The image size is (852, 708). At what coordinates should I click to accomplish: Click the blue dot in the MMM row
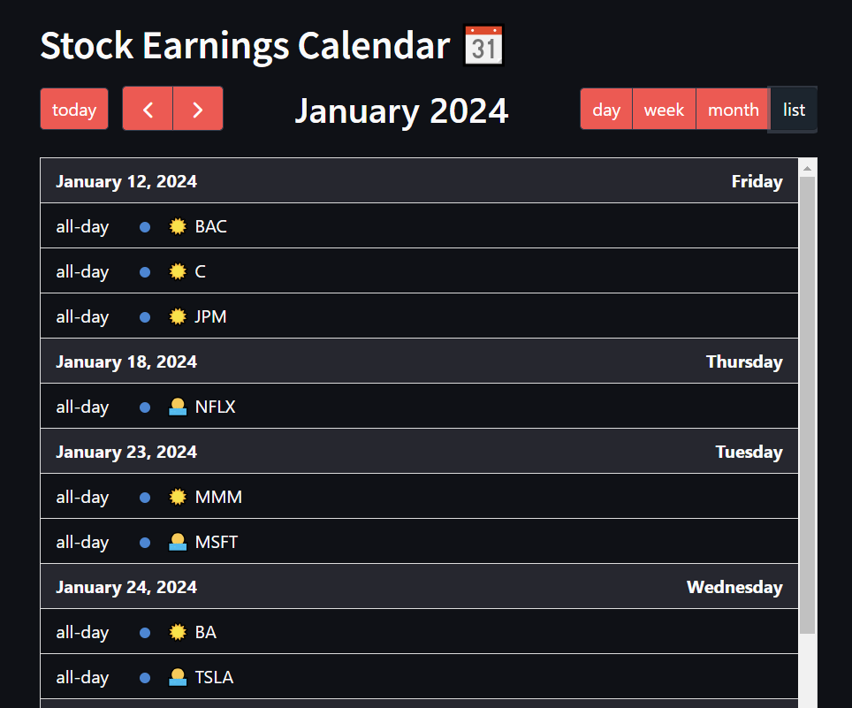tap(145, 498)
